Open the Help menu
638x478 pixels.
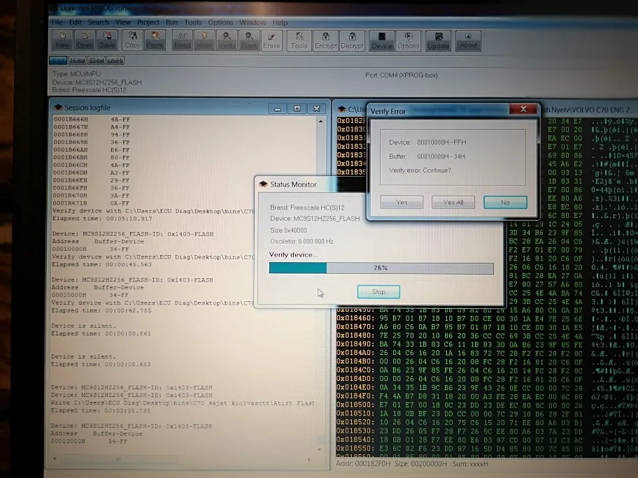280,22
